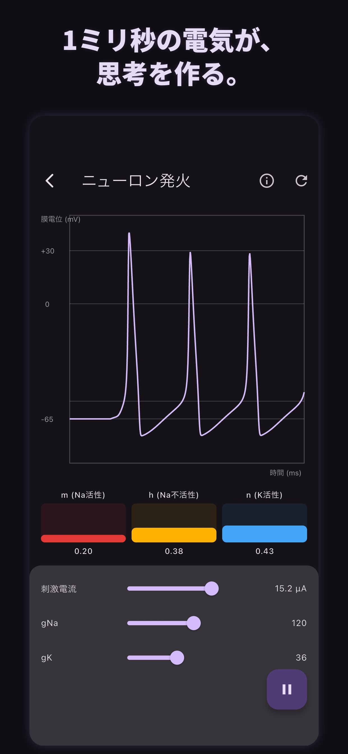Tap the 刺激電流 label

[59, 589]
